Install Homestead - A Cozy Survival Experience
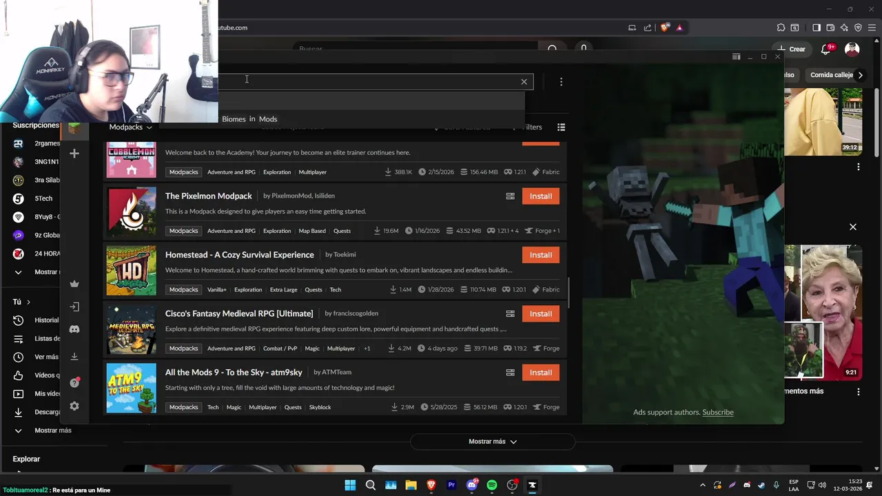882x496 pixels. [540, 255]
